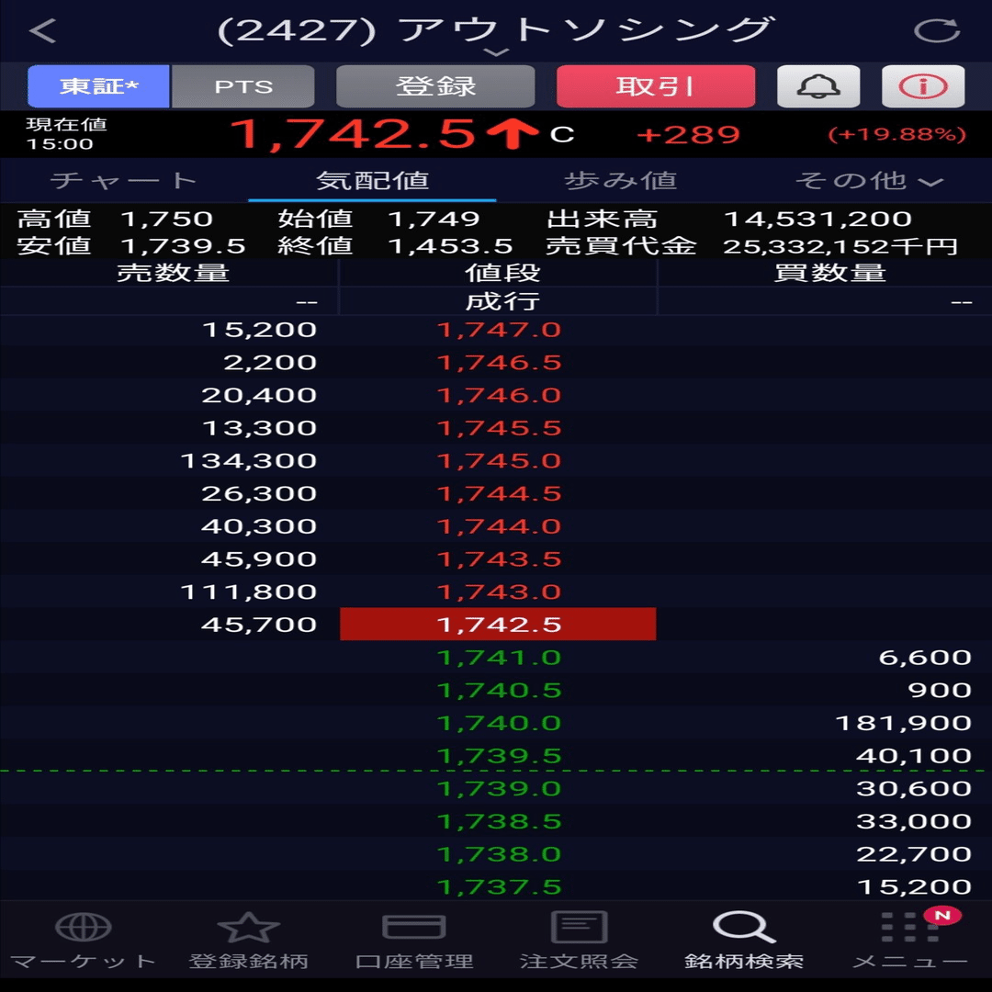The image size is (992, 992).
Task: Tap ask price 1,745.0
Action: (499, 461)
